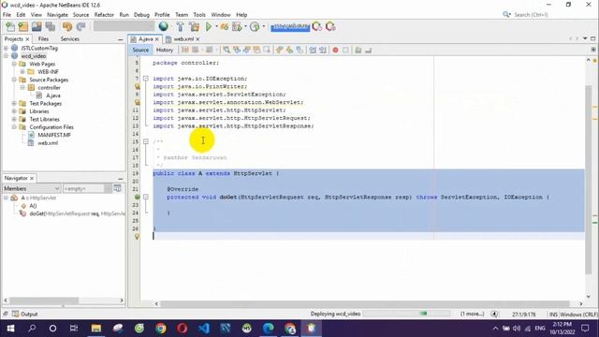599x337 pixels.
Task: Click the Navigator filter empty combo box
Action: [x=87, y=188]
